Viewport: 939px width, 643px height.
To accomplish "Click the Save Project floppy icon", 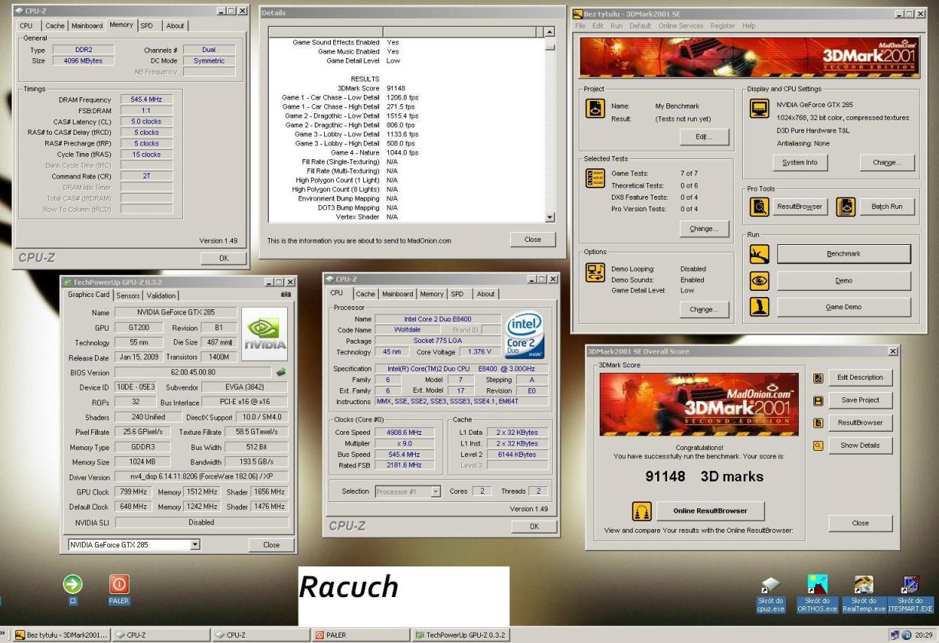I will 818,400.
